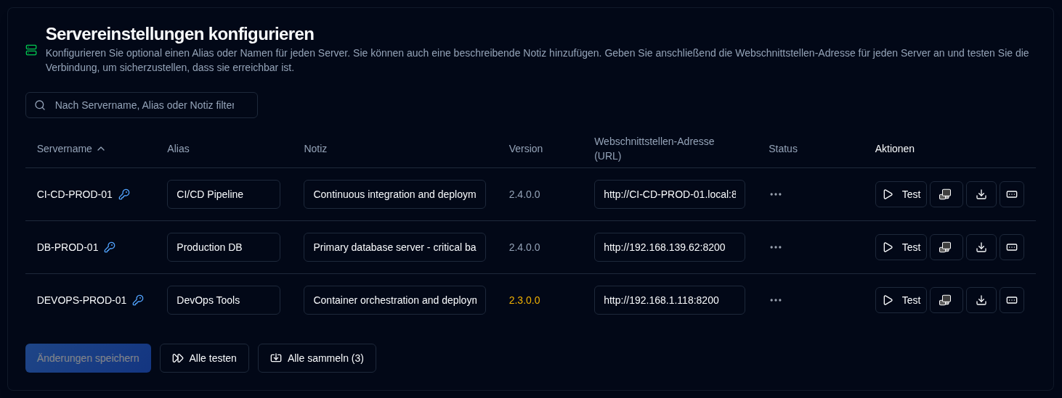The height and width of the screenshot is (398, 1062).
Task: Edit URL field http://192.168.1.118:8200
Action: [x=670, y=300]
